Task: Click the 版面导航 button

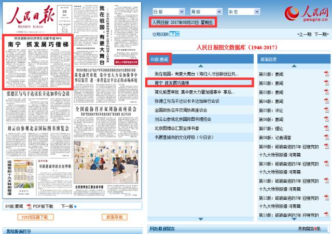Action: pos(115,217)
